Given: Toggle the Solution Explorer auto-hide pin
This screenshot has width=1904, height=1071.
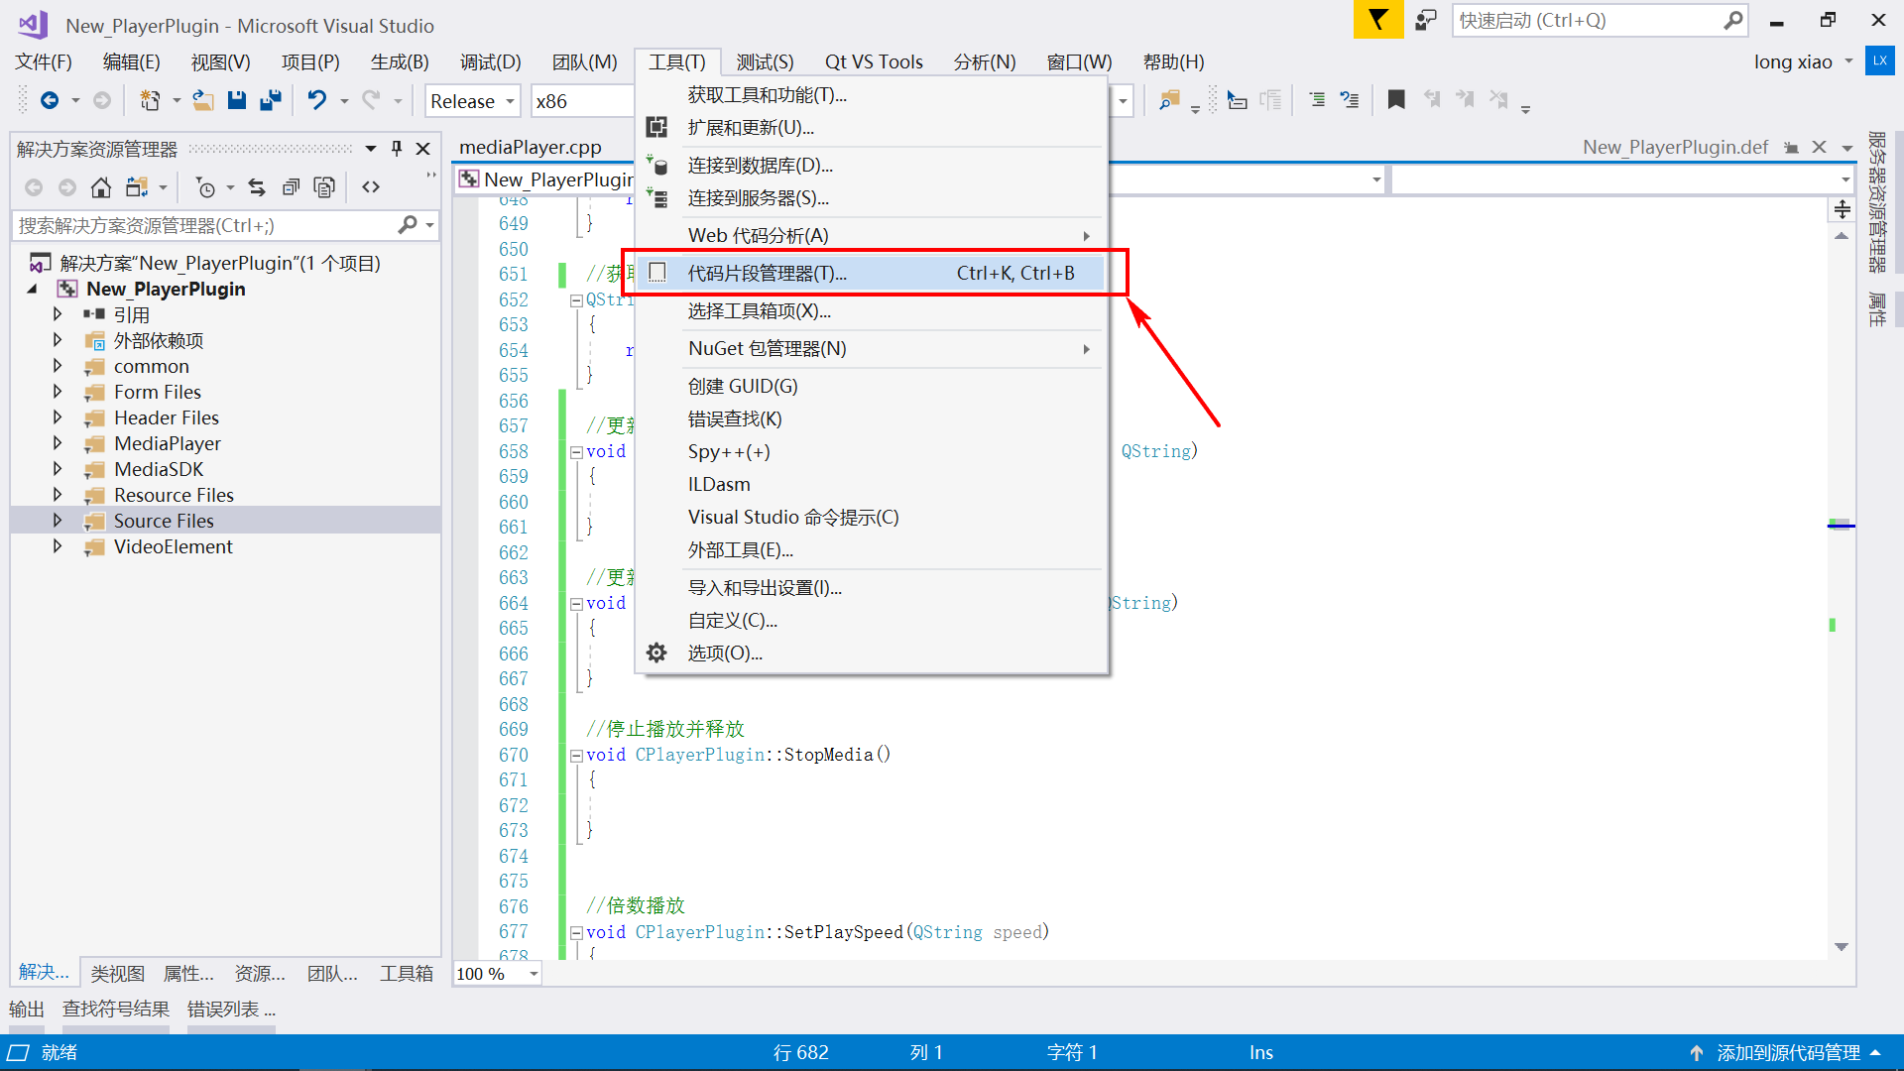Looking at the screenshot, I should coord(397,149).
